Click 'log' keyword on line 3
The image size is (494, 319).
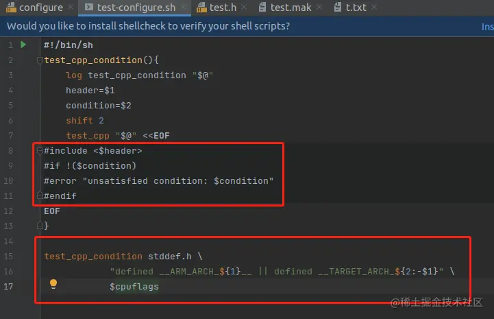[x=74, y=75]
